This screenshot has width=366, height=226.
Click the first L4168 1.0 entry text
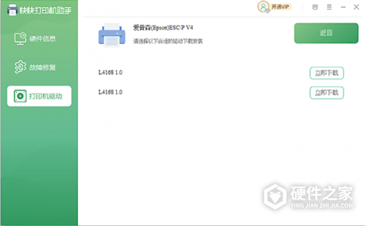(x=110, y=72)
